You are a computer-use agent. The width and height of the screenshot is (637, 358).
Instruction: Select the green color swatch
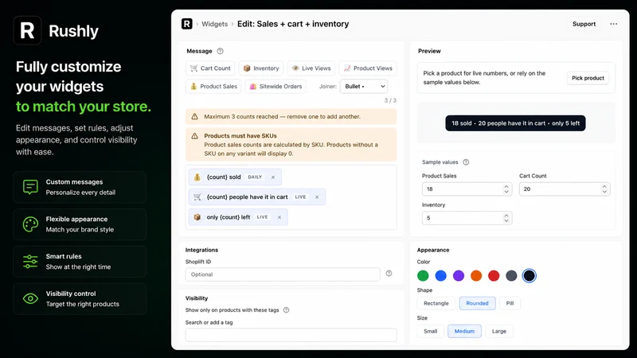423,276
